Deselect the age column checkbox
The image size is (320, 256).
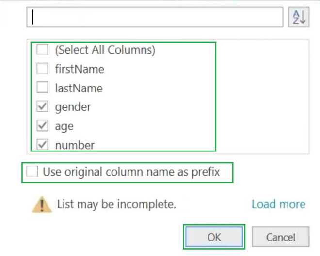coord(43,126)
